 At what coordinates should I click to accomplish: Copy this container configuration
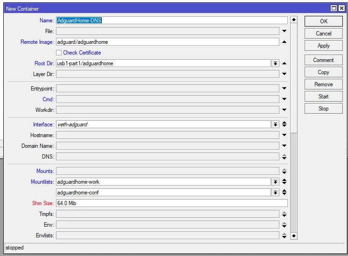323,72
